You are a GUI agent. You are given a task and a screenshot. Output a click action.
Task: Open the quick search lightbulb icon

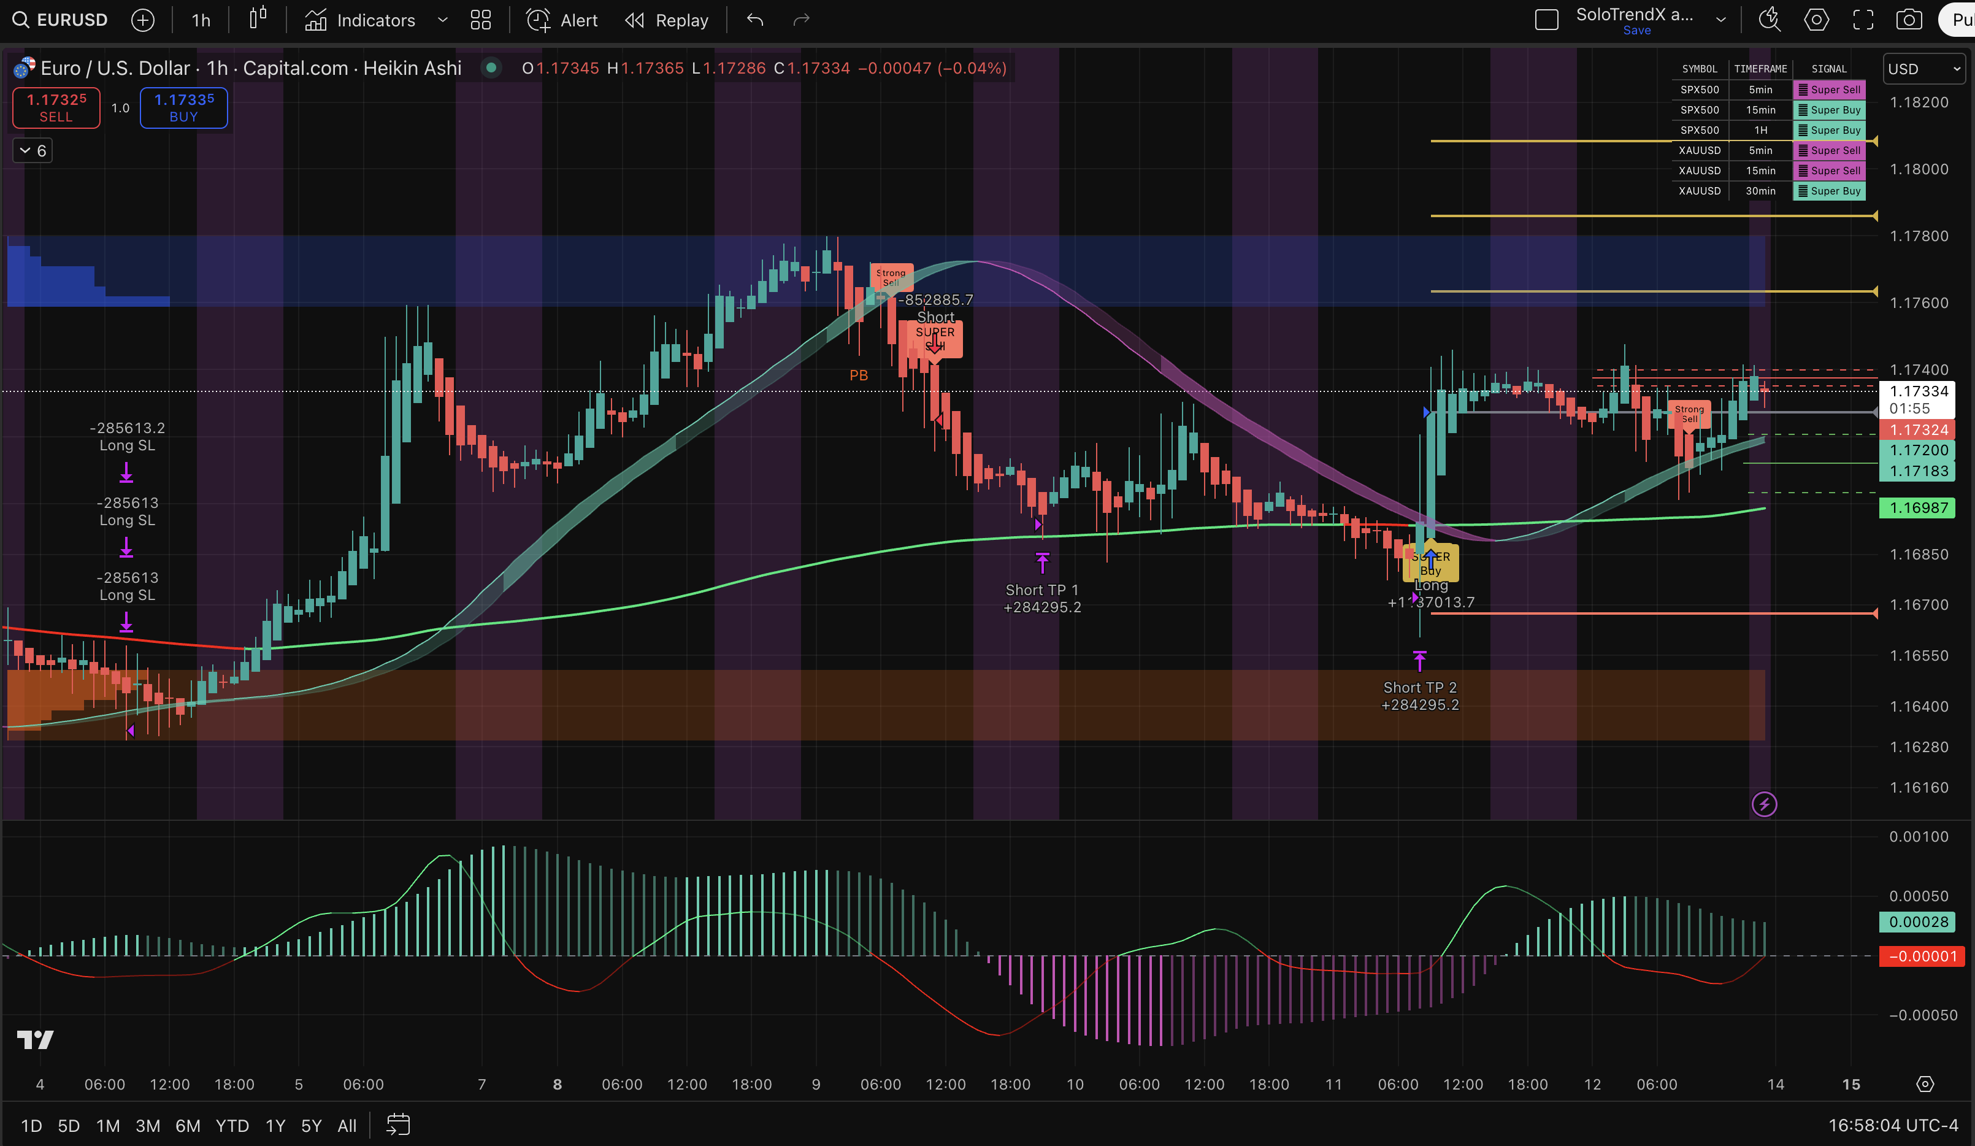click(1770, 20)
